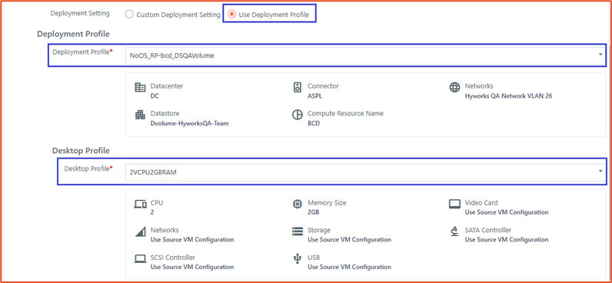Click the BCD compute resource value
Screen dimensions: 612x283
(x=314, y=124)
